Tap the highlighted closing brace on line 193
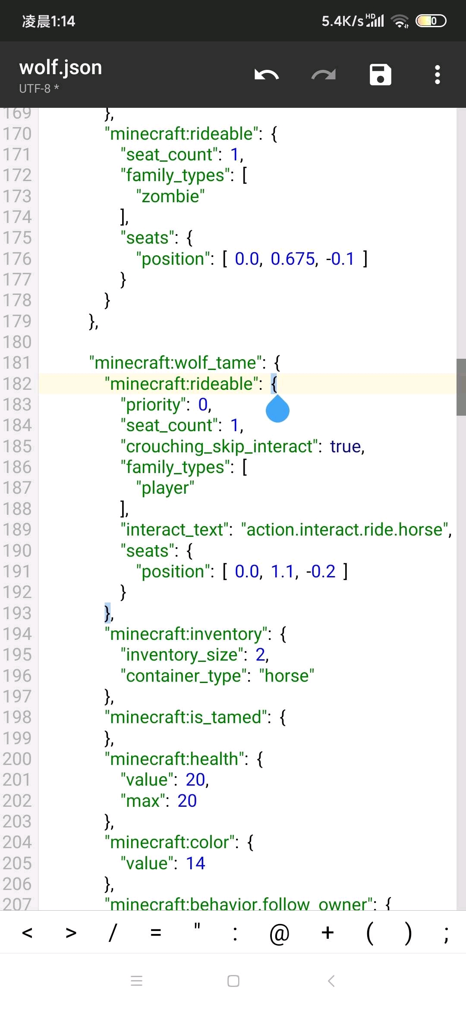466x1009 pixels. pos(107,613)
